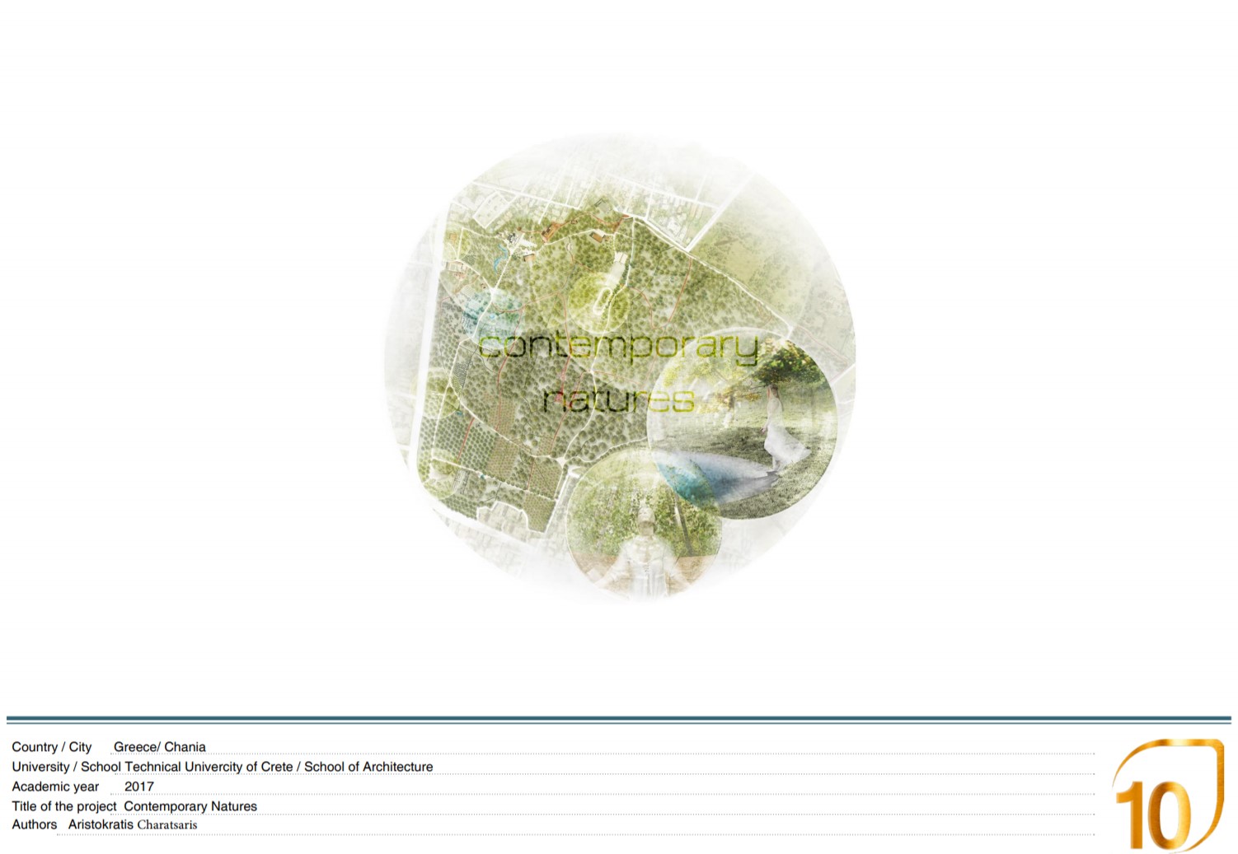Click the 'natures' title word in the graphic
The width and height of the screenshot is (1238, 854).
point(619,399)
